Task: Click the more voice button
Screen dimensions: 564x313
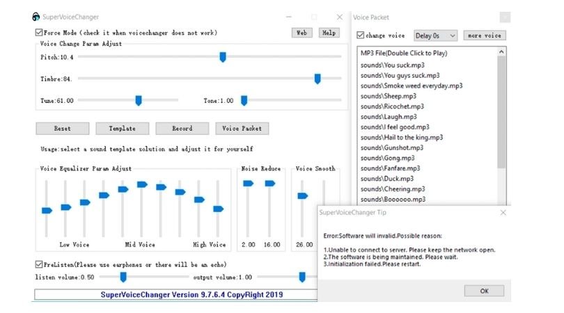Action: (485, 35)
